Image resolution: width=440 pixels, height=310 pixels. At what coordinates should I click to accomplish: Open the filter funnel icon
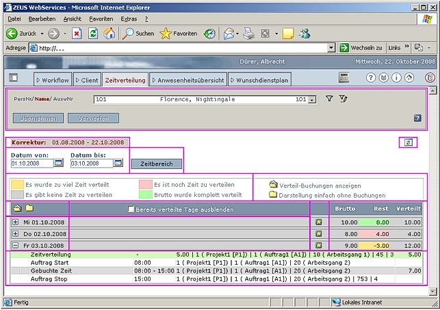pyautogui.click(x=329, y=99)
